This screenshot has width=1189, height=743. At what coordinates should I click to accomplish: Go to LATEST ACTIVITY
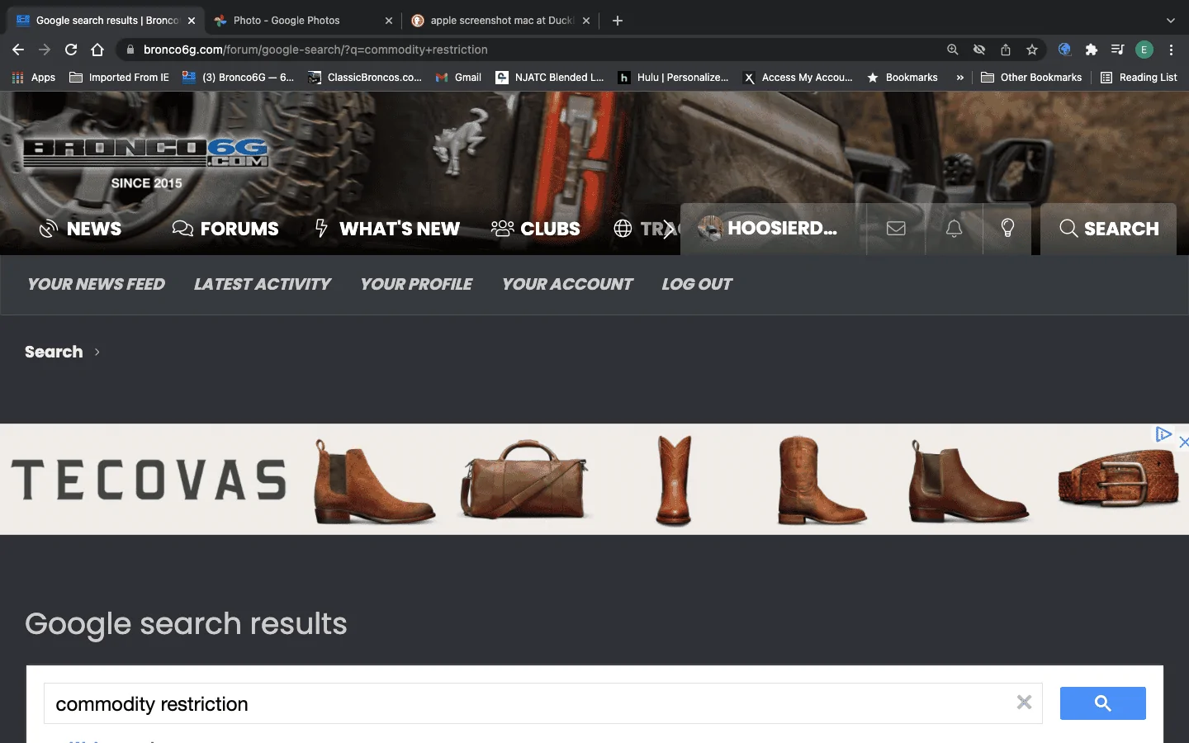(263, 284)
